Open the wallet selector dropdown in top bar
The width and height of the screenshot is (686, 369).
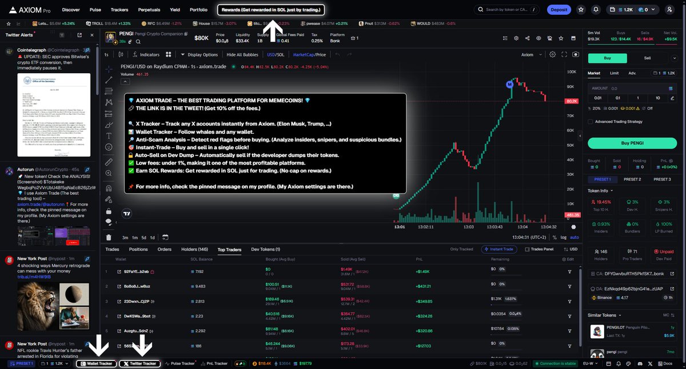click(x=633, y=10)
